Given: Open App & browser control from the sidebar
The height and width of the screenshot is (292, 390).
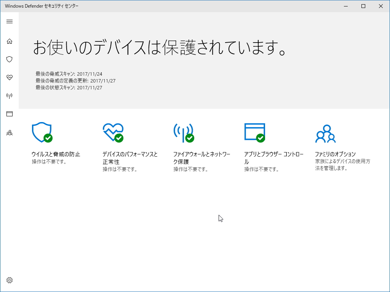Looking at the screenshot, I should coord(10,114).
